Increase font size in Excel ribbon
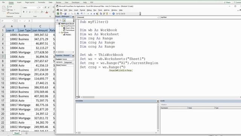The width and height of the screenshot is (241, 136). [46, 8]
